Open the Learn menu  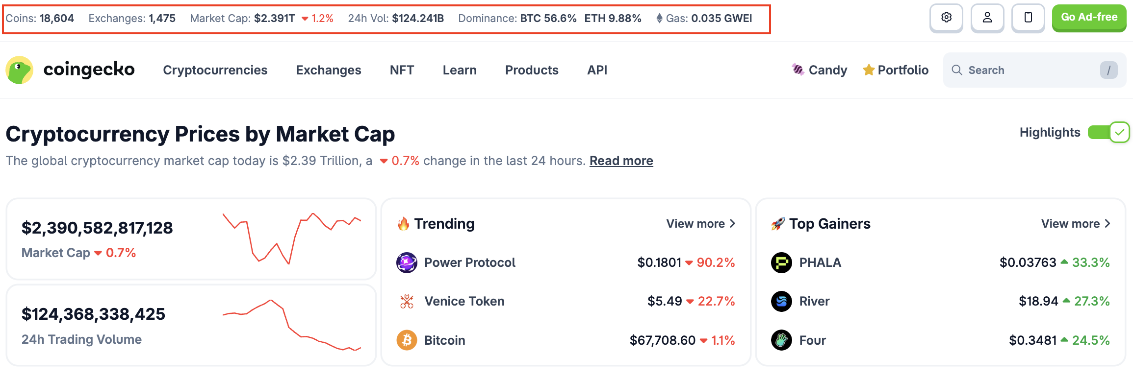[x=459, y=70]
